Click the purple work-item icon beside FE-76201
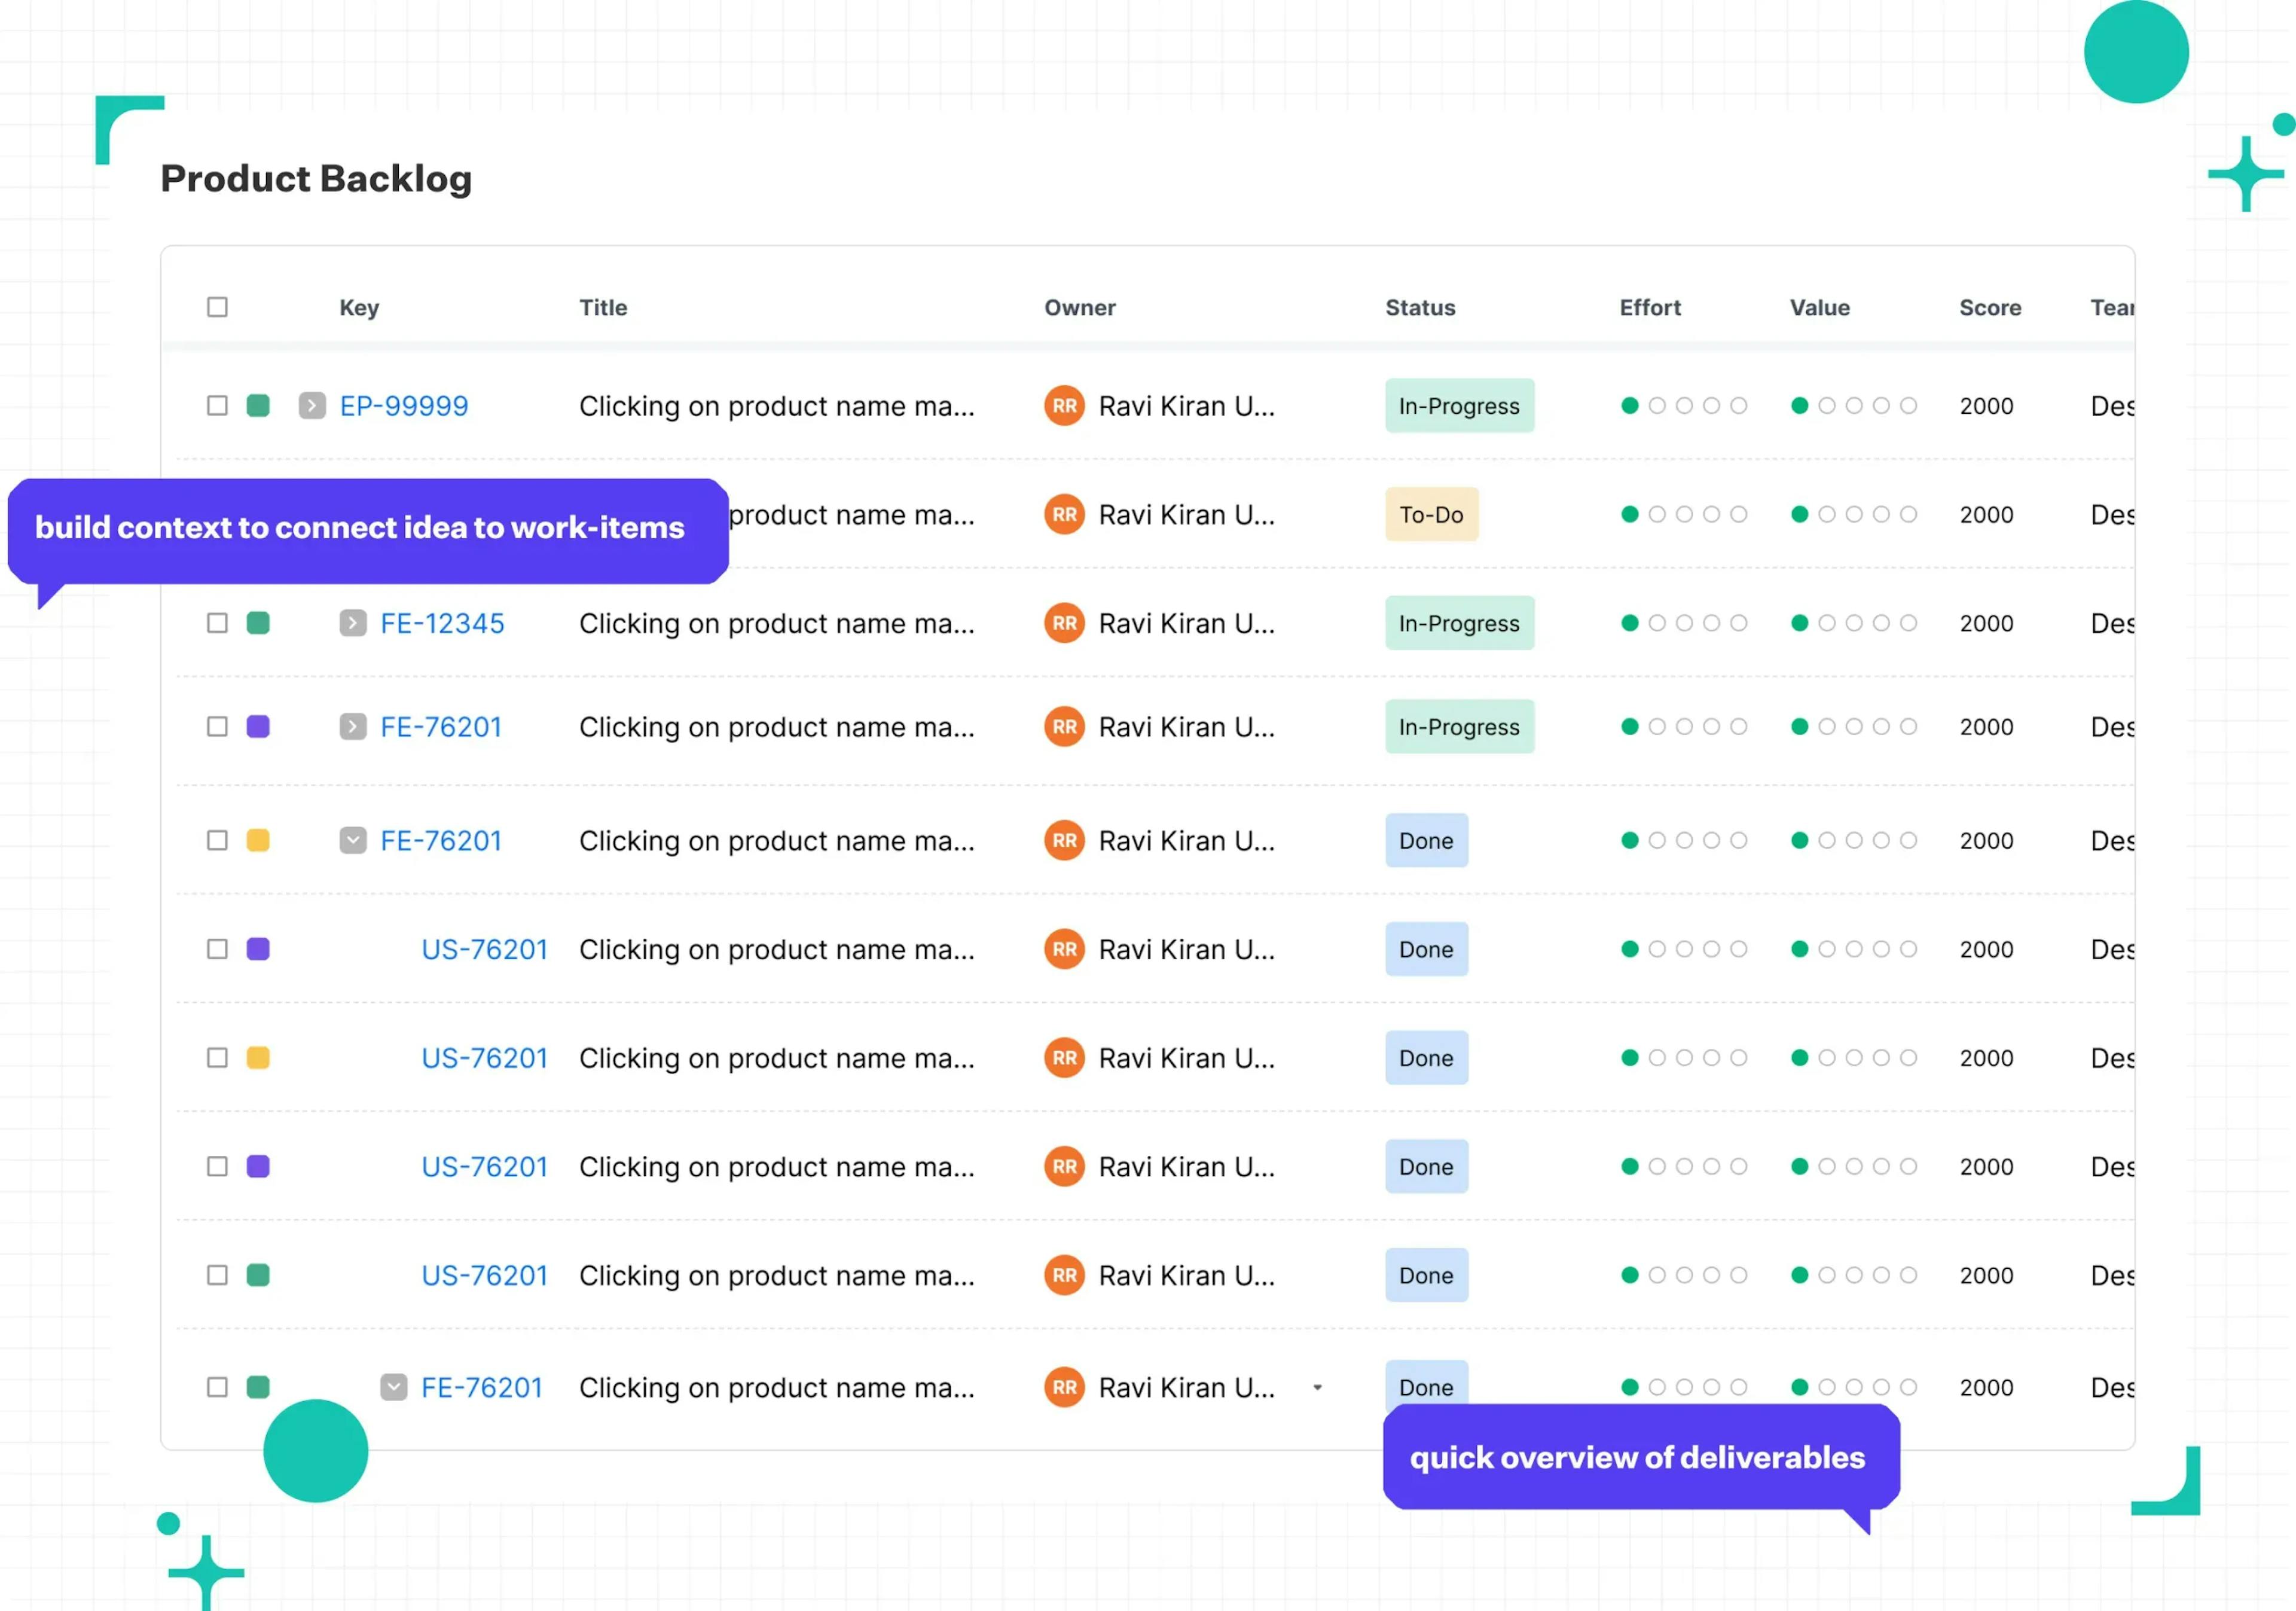This screenshot has height=1611, width=2296. pos(259,726)
